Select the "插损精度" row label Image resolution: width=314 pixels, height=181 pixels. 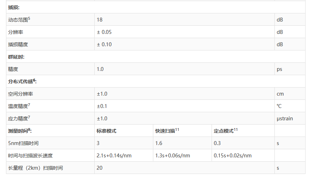(18, 44)
